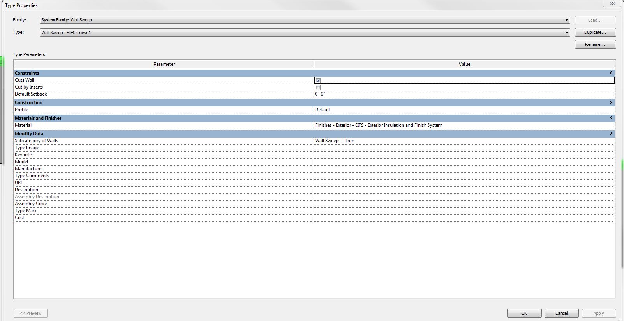Confirm changes with OK button
624x321 pixels.
coord(524,313)
